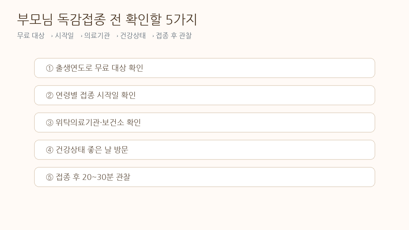409x230 pixels.
Task: Select the 연령별 접종 시작일 확인 text
Action: click(96, 95)
